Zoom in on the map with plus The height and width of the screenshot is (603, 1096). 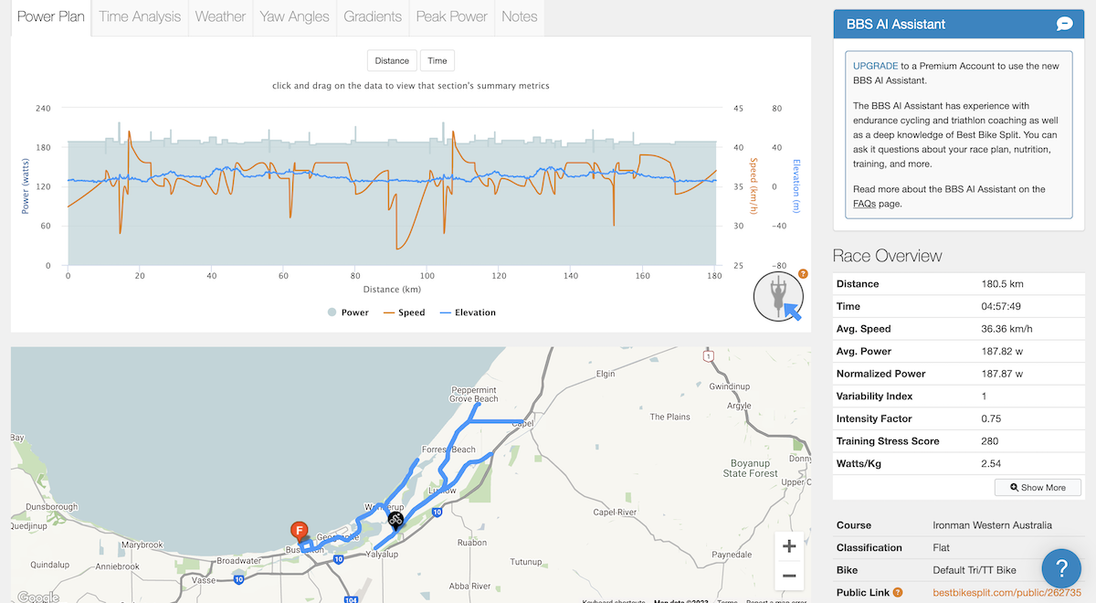tap(789, 546)
